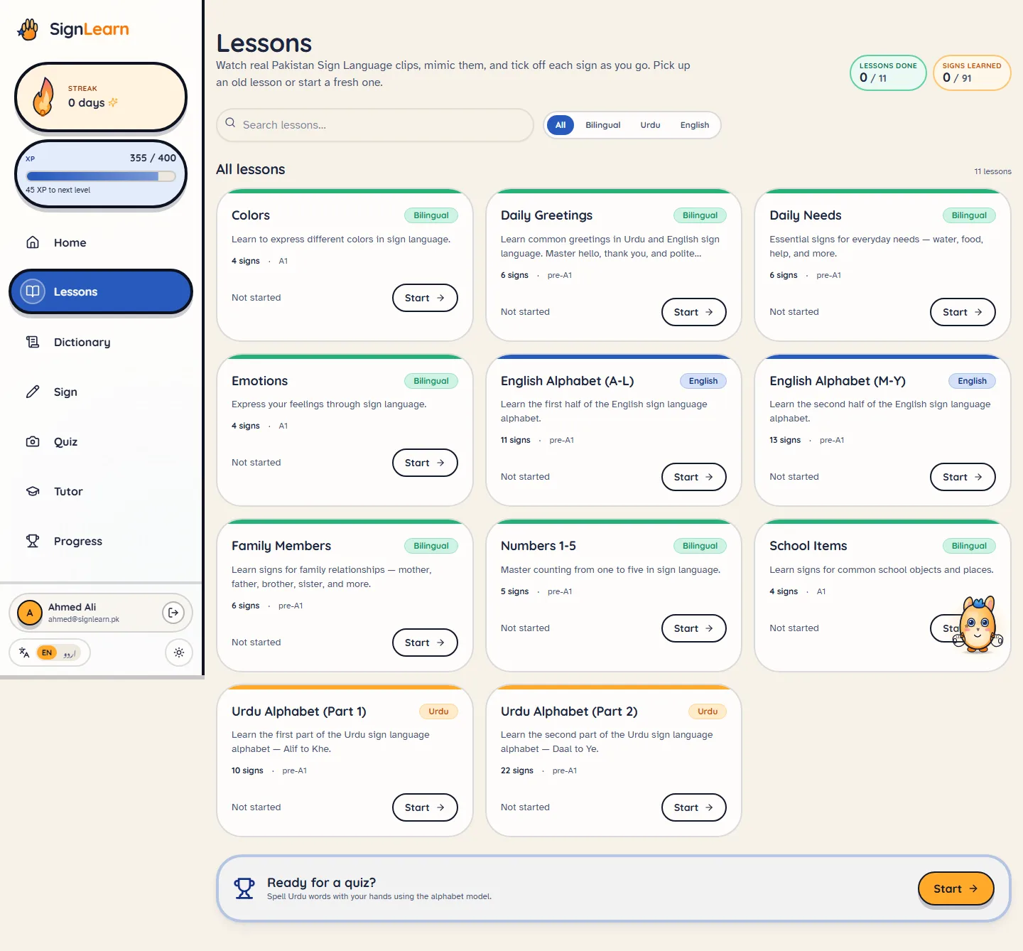Click the Bilingual tag on Colors card
This screenshot has width=1023, height=951.
pyautogui.click(x=431, y=215)
